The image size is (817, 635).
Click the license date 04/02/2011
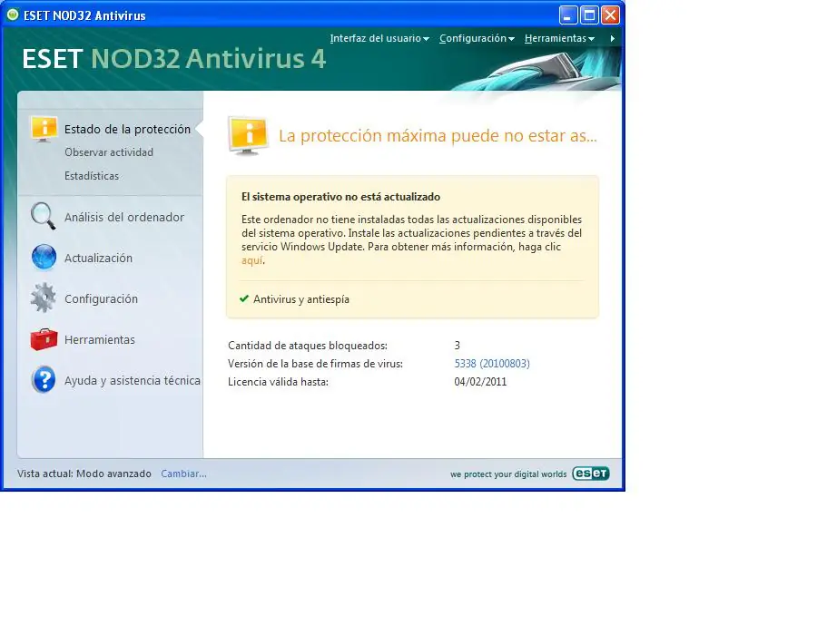point(480,382)
